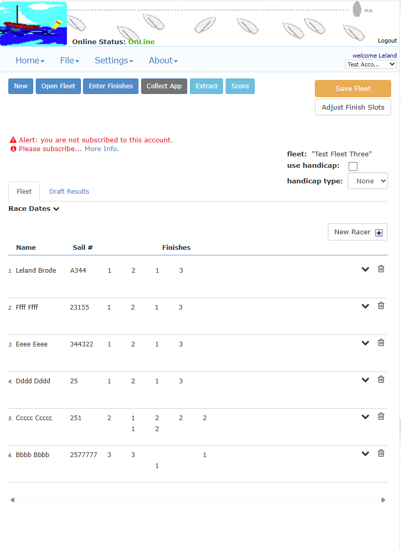
Task: Open the handicap type dropdown
Action: pos(367,181)
